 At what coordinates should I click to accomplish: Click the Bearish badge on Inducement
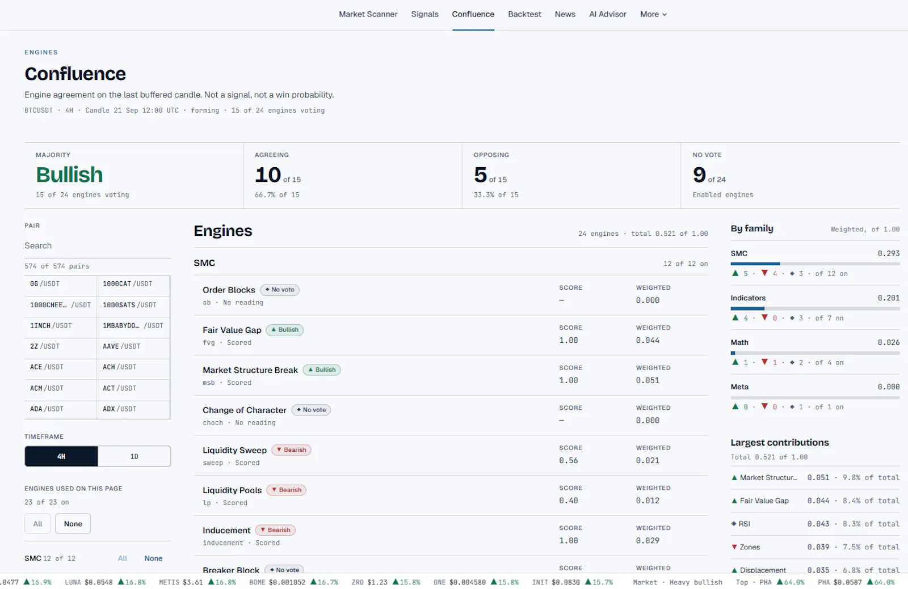pos(275,530)
